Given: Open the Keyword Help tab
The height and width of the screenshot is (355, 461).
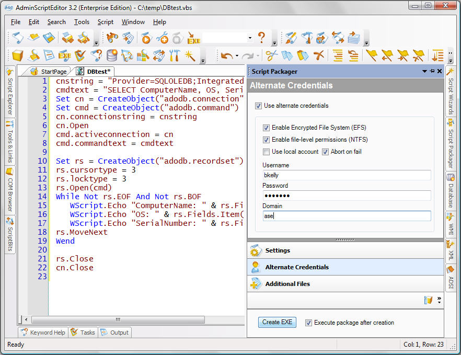Looking at the screenshot, I should (43, 333).
